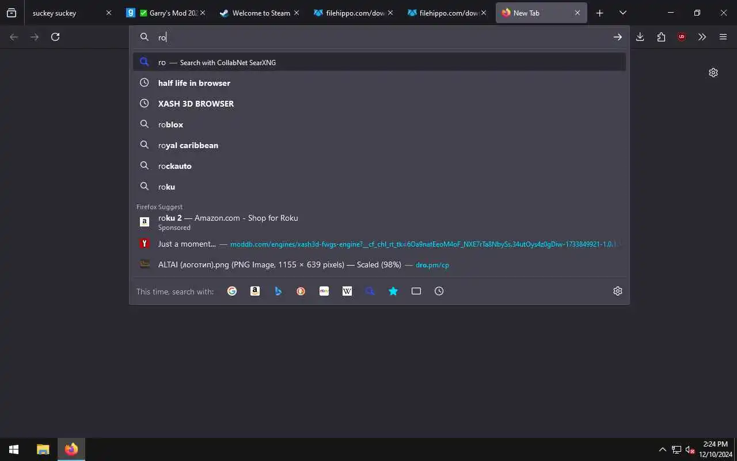
Task: Search this time with DuckDuckGo
Action: click(301, 291)
